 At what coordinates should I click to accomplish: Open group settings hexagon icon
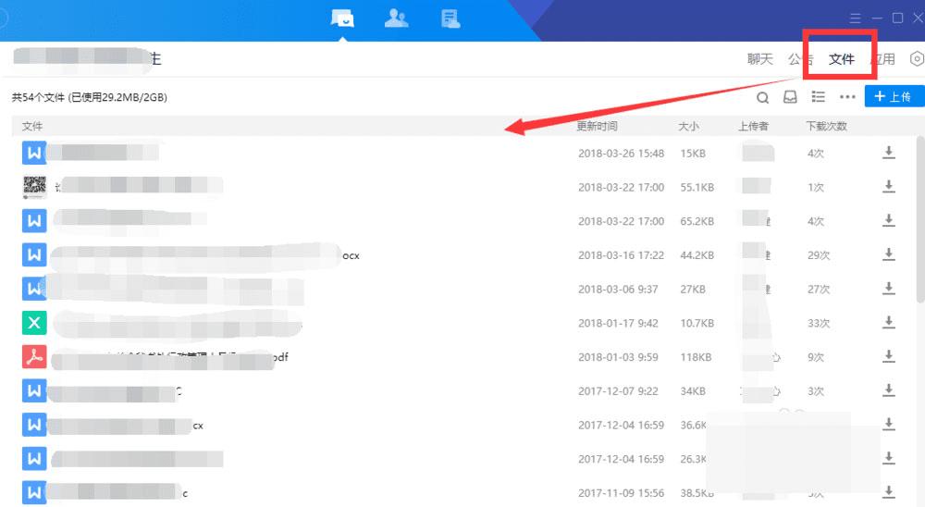click(917, 59)
